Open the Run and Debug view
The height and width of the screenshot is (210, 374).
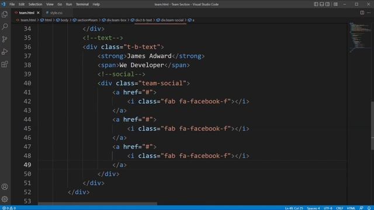coord(5,52)
